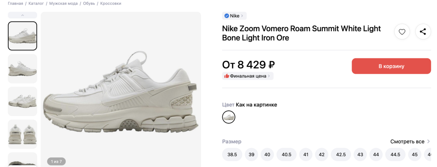Click the Nike verified badge icon
Viewport: 437px width, 167px height.
point(227,16)
